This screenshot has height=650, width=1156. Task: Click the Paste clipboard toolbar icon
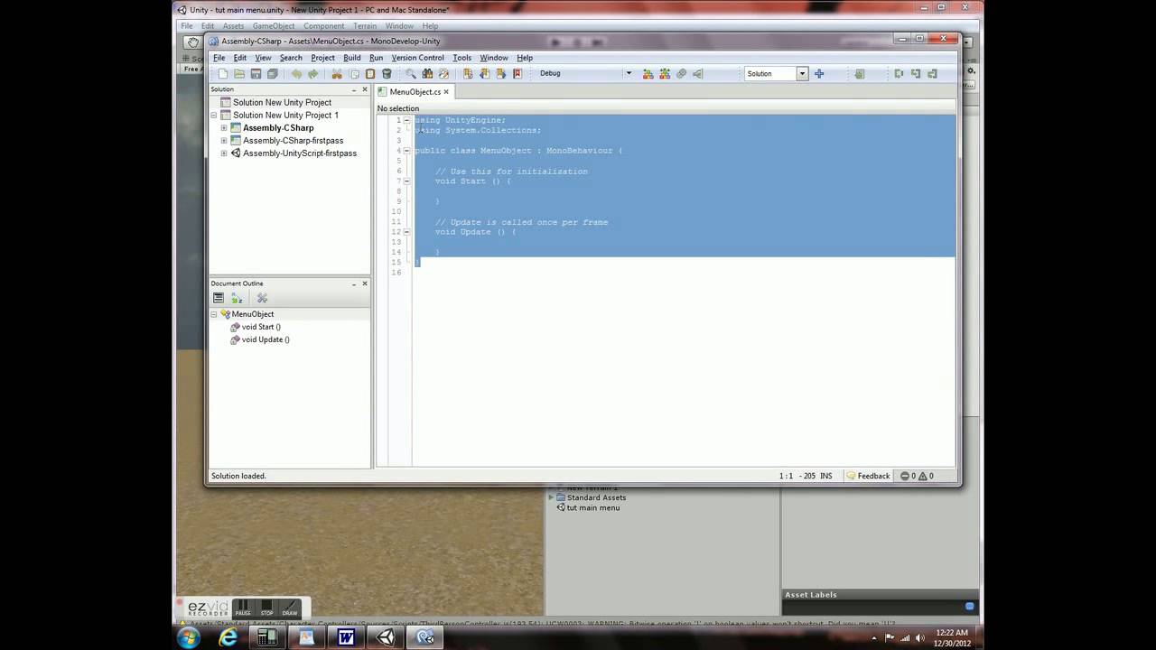click(370, 74)
